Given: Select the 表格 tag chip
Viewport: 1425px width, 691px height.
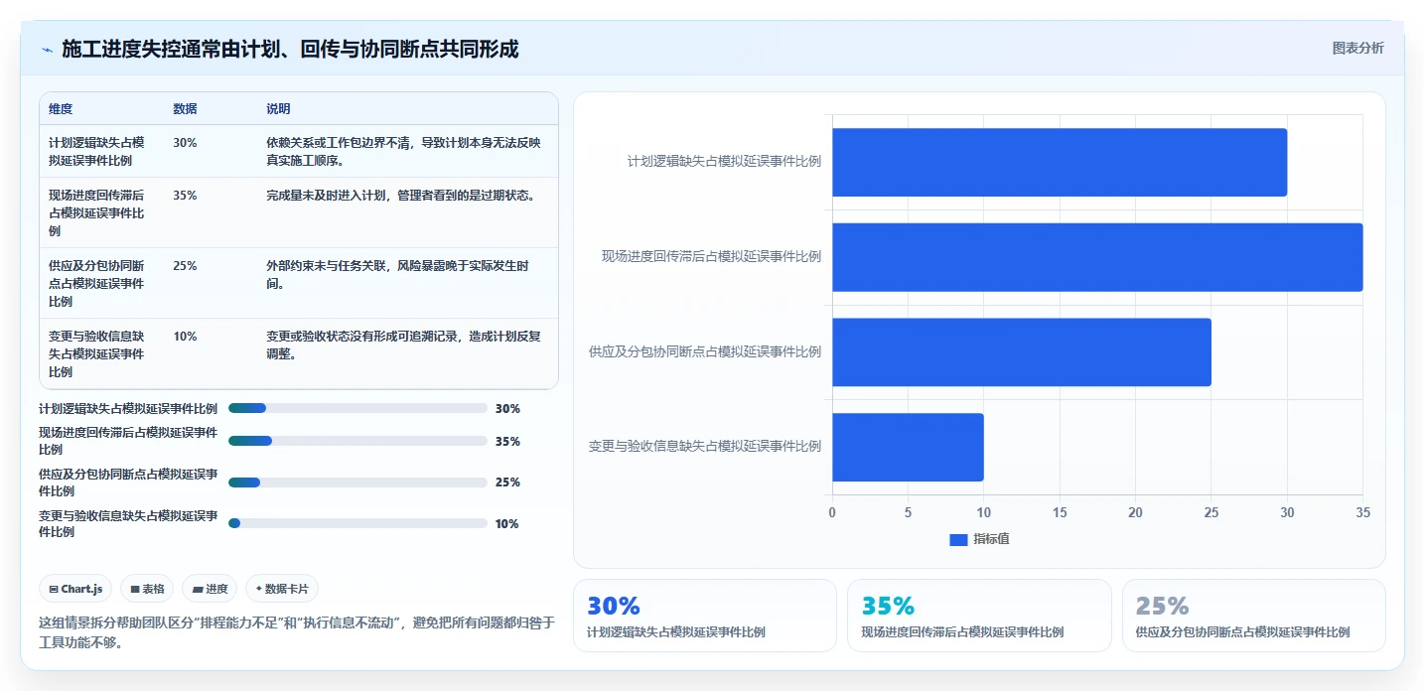Looking at the screenshot, I should coord(147,589).
